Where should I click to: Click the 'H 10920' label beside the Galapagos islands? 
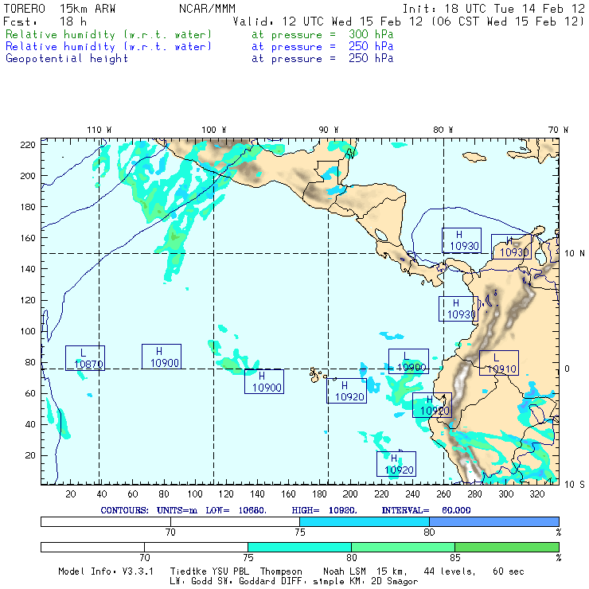point(346,391)
